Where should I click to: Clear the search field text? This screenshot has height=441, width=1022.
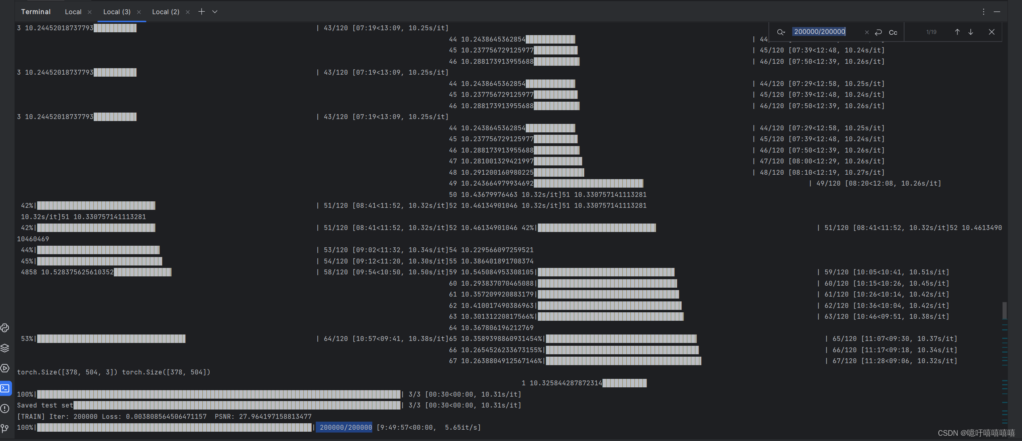867,32
